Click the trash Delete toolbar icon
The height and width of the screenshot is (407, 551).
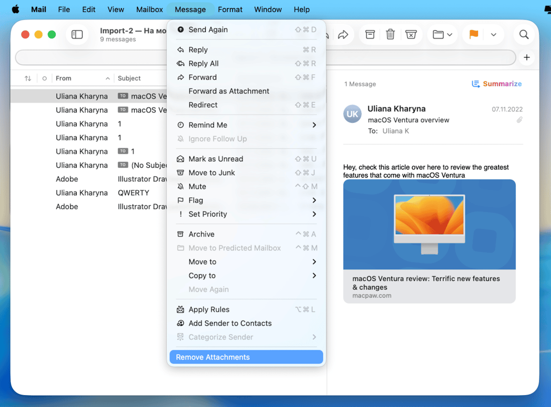390,34
